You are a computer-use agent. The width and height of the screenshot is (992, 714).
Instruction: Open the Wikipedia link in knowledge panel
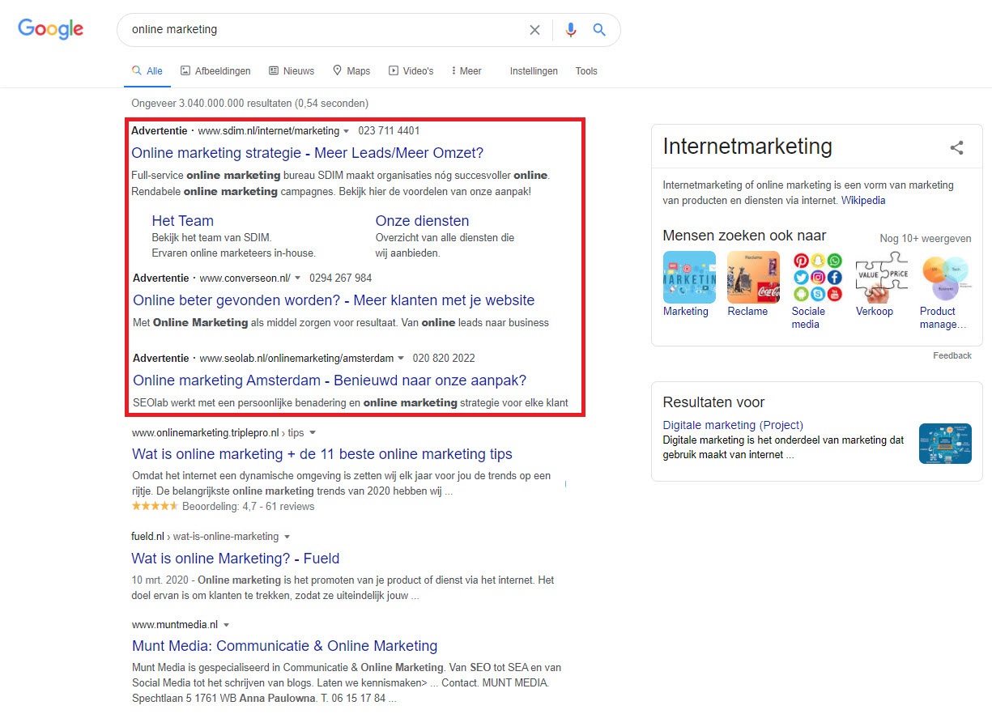pyautogui.click(x=862, y=200)
